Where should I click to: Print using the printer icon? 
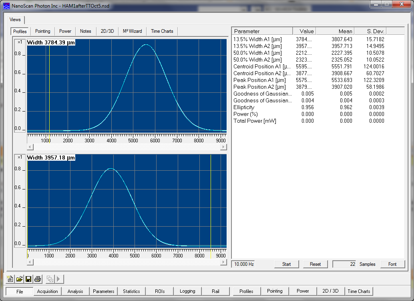pyautogui.click(x=38, y=279)
